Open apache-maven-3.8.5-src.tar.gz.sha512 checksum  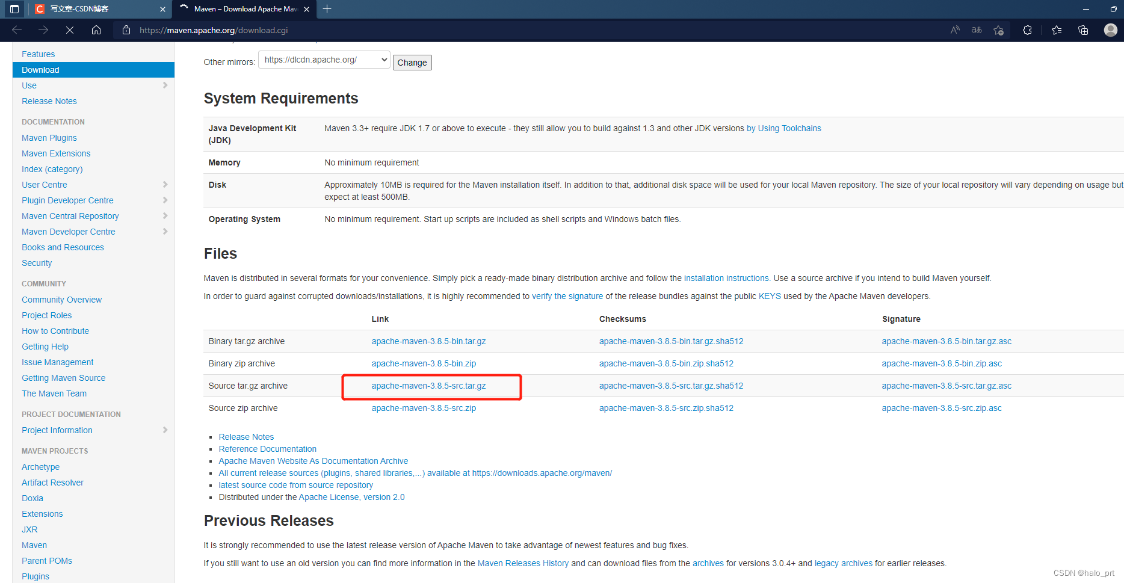pyautogui.click(x=671, y=386)
